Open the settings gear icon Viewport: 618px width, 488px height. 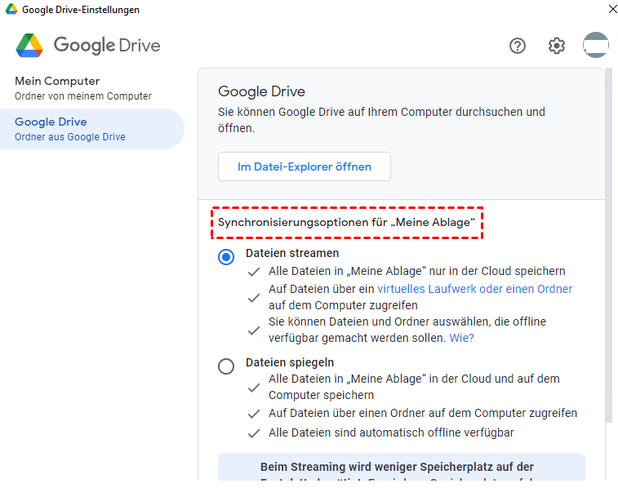557,46
